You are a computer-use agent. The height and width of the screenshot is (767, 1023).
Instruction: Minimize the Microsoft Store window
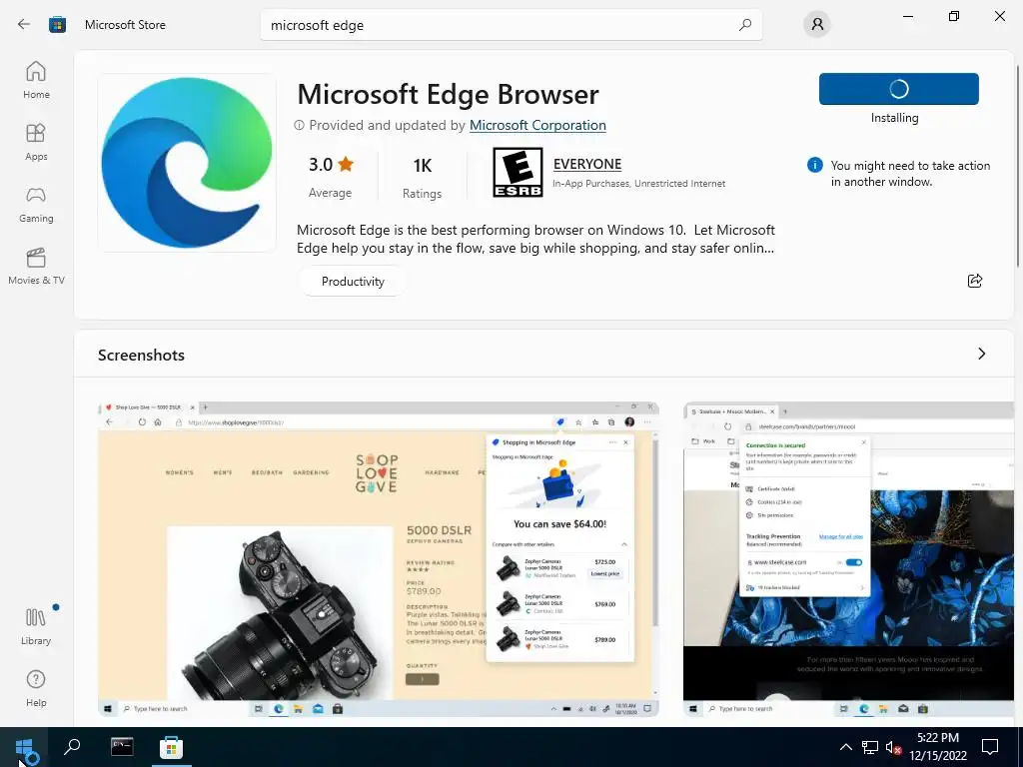[907, 16]
